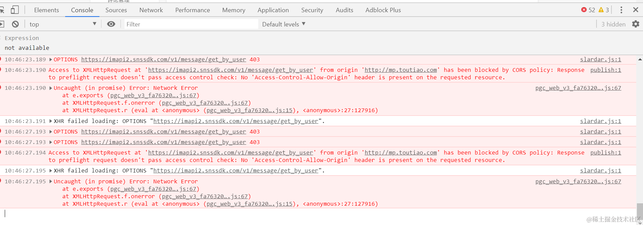The width and height of the screenshot is (643, 225).
Task: Open the Performance tab
Action: [192, 10]
